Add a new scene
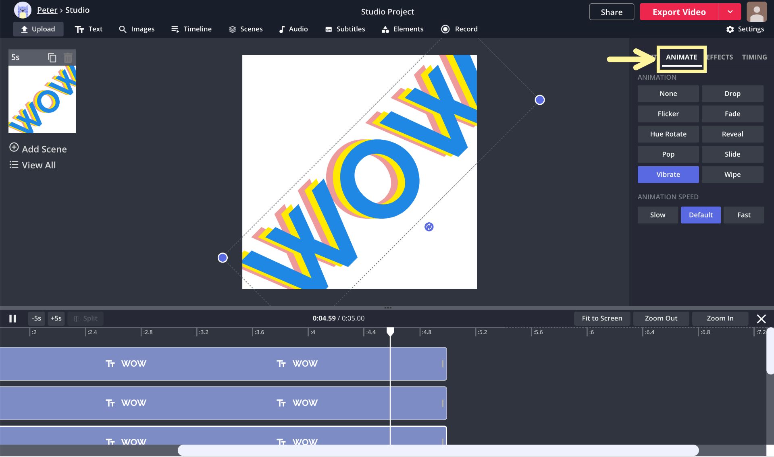 38,149
